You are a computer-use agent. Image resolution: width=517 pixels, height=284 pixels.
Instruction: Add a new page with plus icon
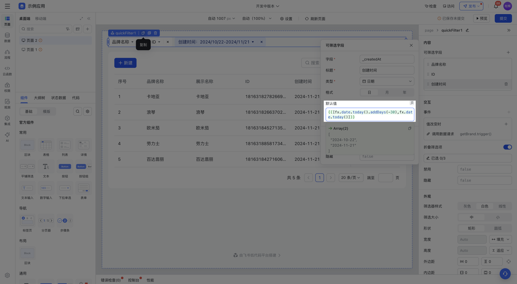pos(88,29)
